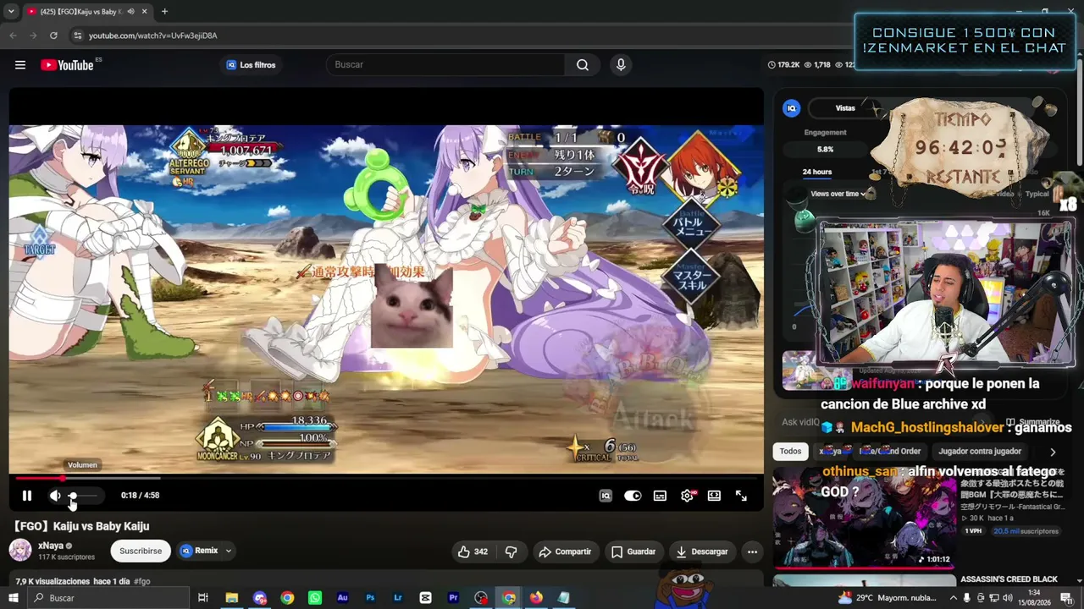This screenshot has width=1084, height=609.
Task: Open xNaya channel name link
Action: pyautogui.click(x=51, y=546)
